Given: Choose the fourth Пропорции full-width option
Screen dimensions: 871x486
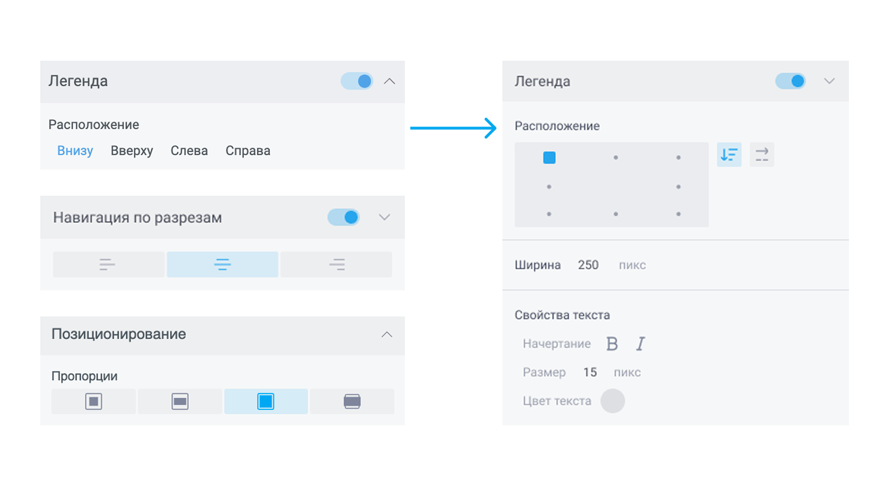Looking at the screenshot, I should point(352,402).
